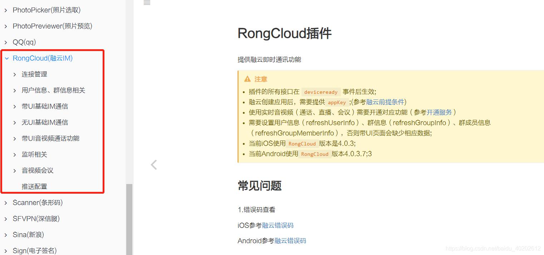The image size is (544, 255).
Task: Open the 开通服务 link
Action: click(x=438, y=112)
